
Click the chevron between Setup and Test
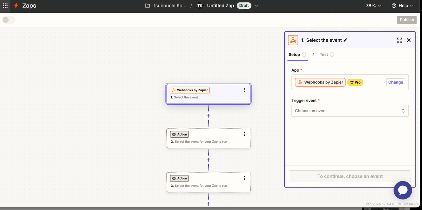[x=313, y=54]
